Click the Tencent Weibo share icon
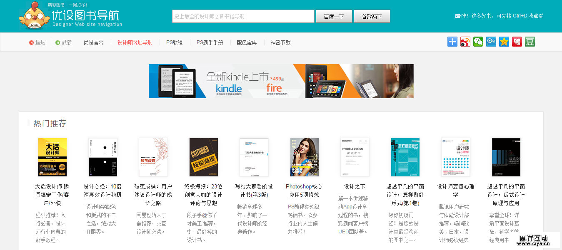Image resolution: width=562 pixels, height=250 pixels. (491, 42)
